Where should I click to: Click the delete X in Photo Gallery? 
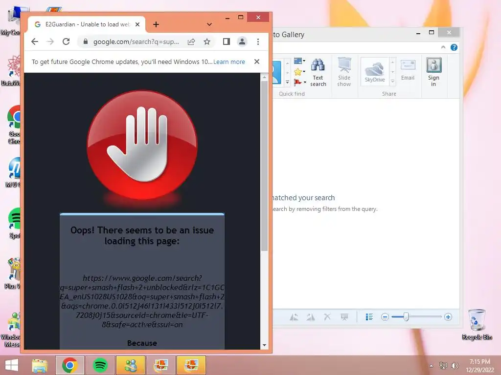pos(327,317)
